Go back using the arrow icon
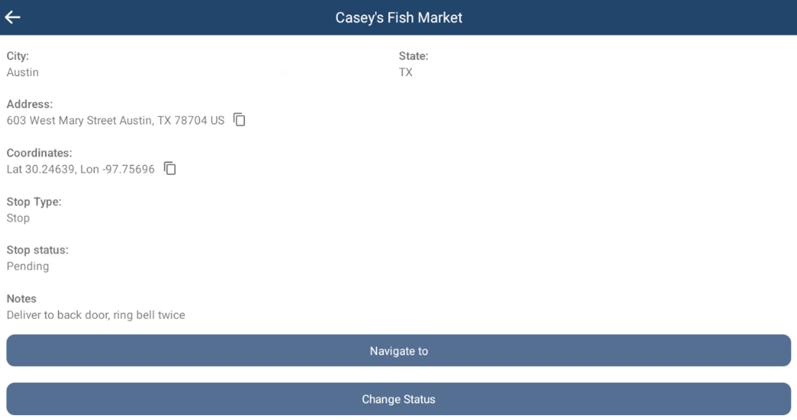The width and height of the screenshot is (797, 420). pyautogui.click(x=13, y=17)
